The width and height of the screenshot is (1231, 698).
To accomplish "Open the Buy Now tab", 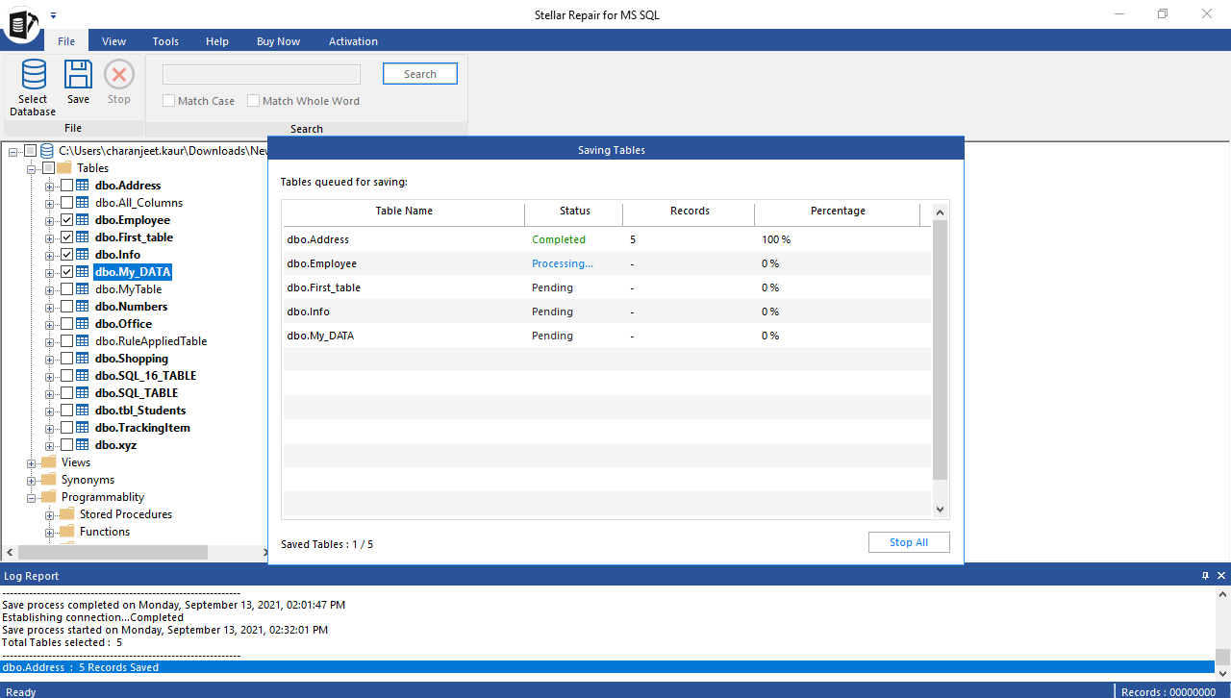I will pos(278,41).
